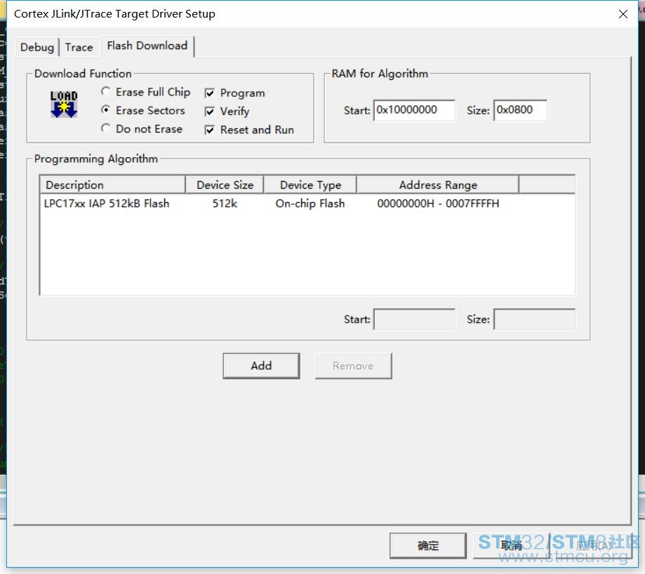The image size is (645, 574).
Task: Click the RAM for Algorithm Start field
Action: [x=413, y=110]
